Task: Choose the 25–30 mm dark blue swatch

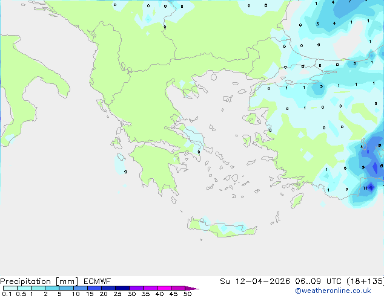Action: pos(122,288)
